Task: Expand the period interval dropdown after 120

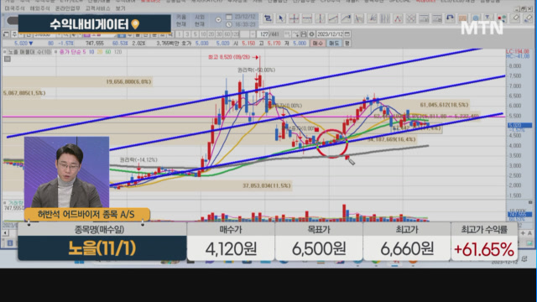Action: pyautogui.click(x=253, y=34)
